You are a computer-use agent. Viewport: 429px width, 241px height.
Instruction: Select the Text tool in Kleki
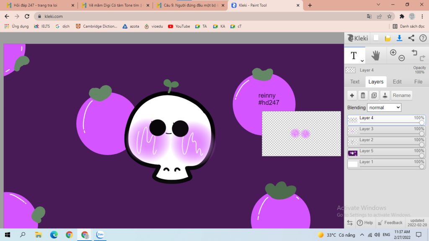(354, 56)
